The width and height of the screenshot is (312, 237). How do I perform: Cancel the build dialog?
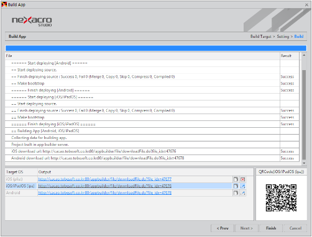[295, 228]
